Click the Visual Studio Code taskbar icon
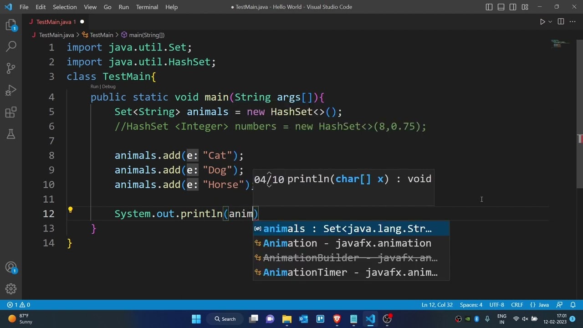This screenshot has width=583, height=328. click(370, 319)
